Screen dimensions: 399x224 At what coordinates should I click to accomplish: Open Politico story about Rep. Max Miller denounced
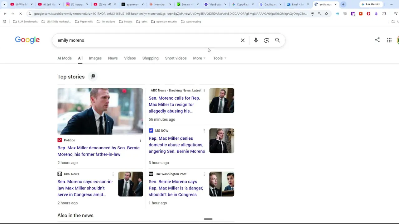pos(99,151)
